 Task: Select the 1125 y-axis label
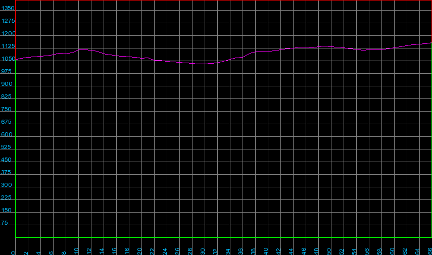pyautogui.click(x=8, y=46)
